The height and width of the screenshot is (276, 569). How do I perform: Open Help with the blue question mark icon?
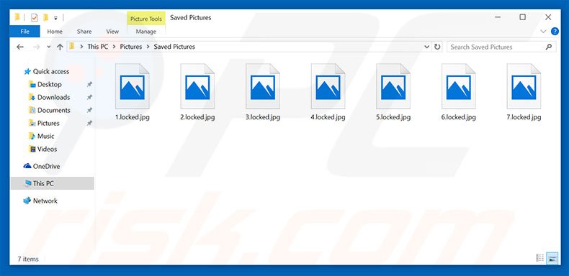click(x=555, y=32)
